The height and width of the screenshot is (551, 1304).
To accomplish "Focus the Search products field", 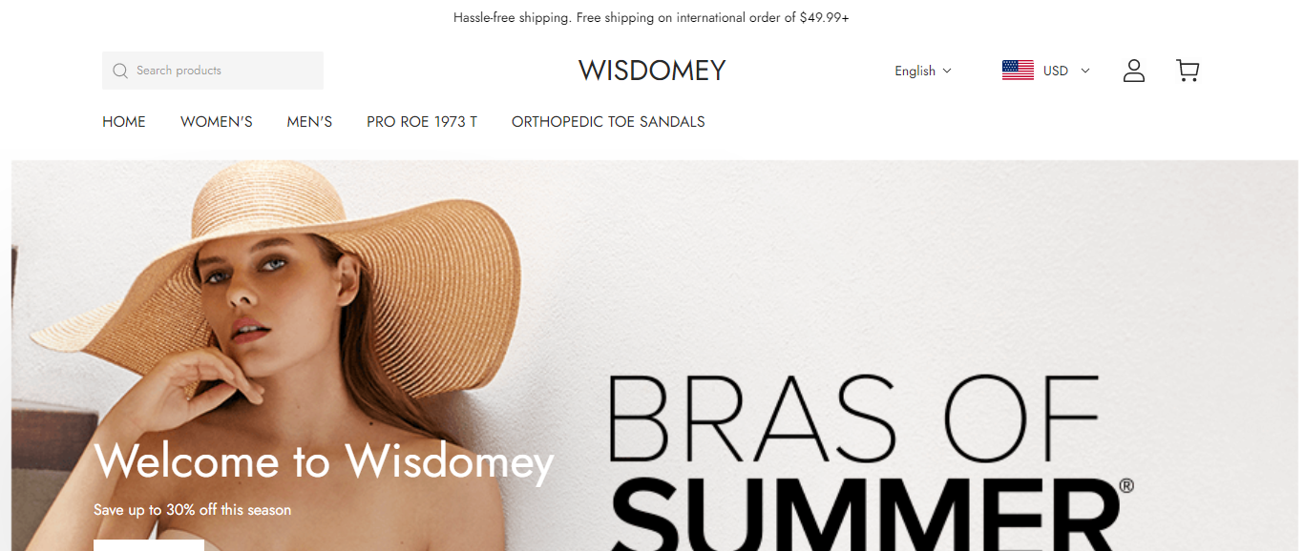I will point(213,71).
